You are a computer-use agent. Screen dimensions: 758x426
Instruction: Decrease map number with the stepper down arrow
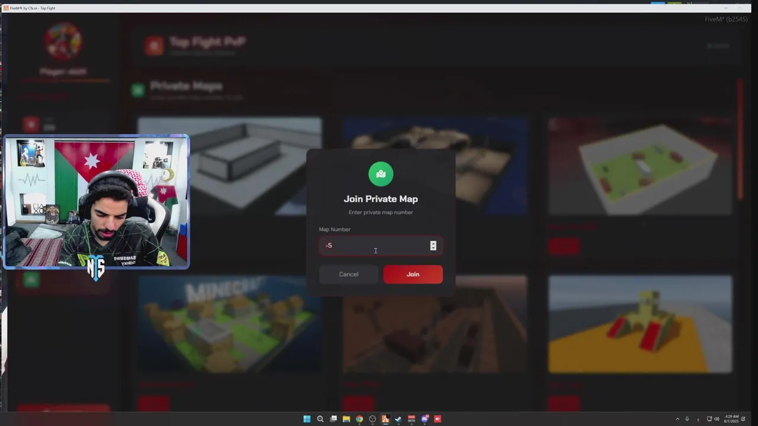click(x=433, y=248)
